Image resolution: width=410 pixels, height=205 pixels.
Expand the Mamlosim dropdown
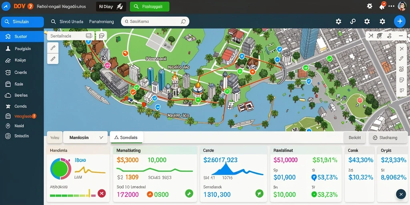click(x=85, y=137)
